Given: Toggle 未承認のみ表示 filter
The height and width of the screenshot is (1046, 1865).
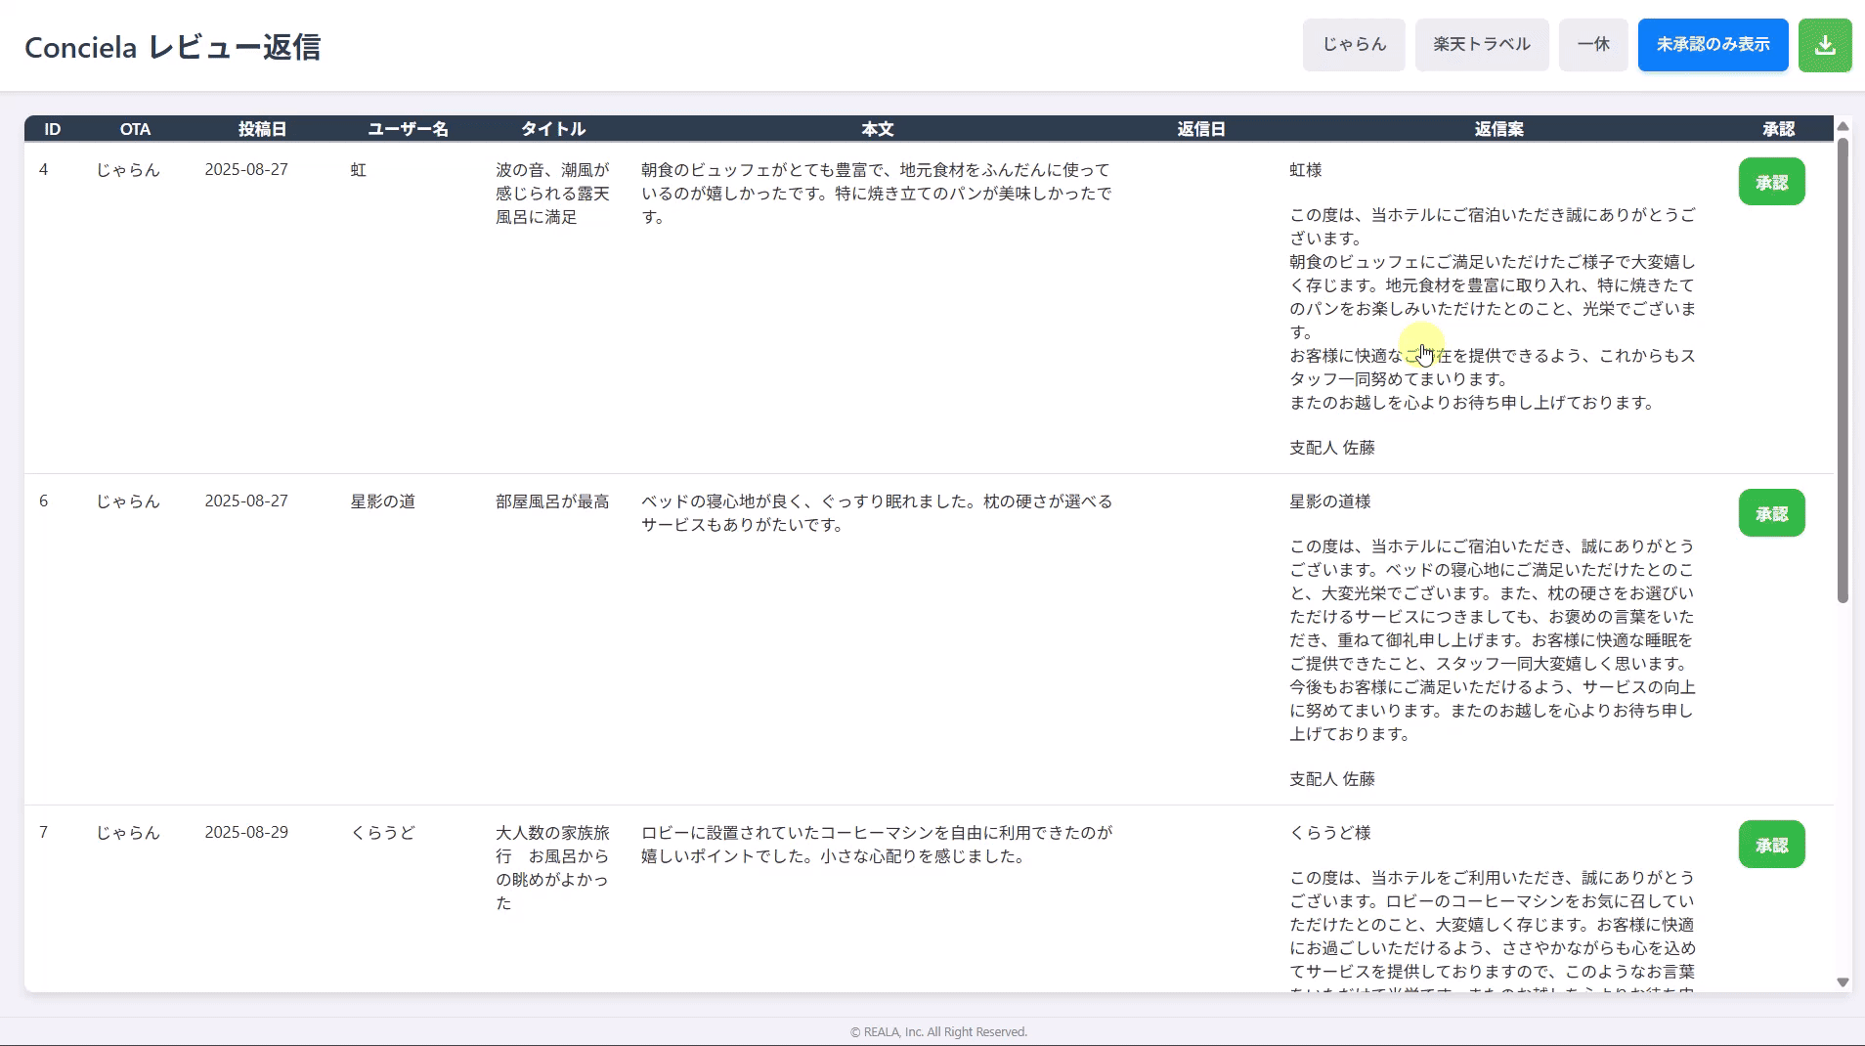Looking at the screenshot, I should pos(1712,45).
